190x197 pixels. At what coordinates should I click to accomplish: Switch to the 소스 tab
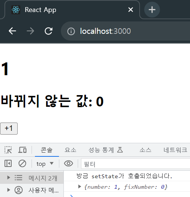click(x=145, y=150)
